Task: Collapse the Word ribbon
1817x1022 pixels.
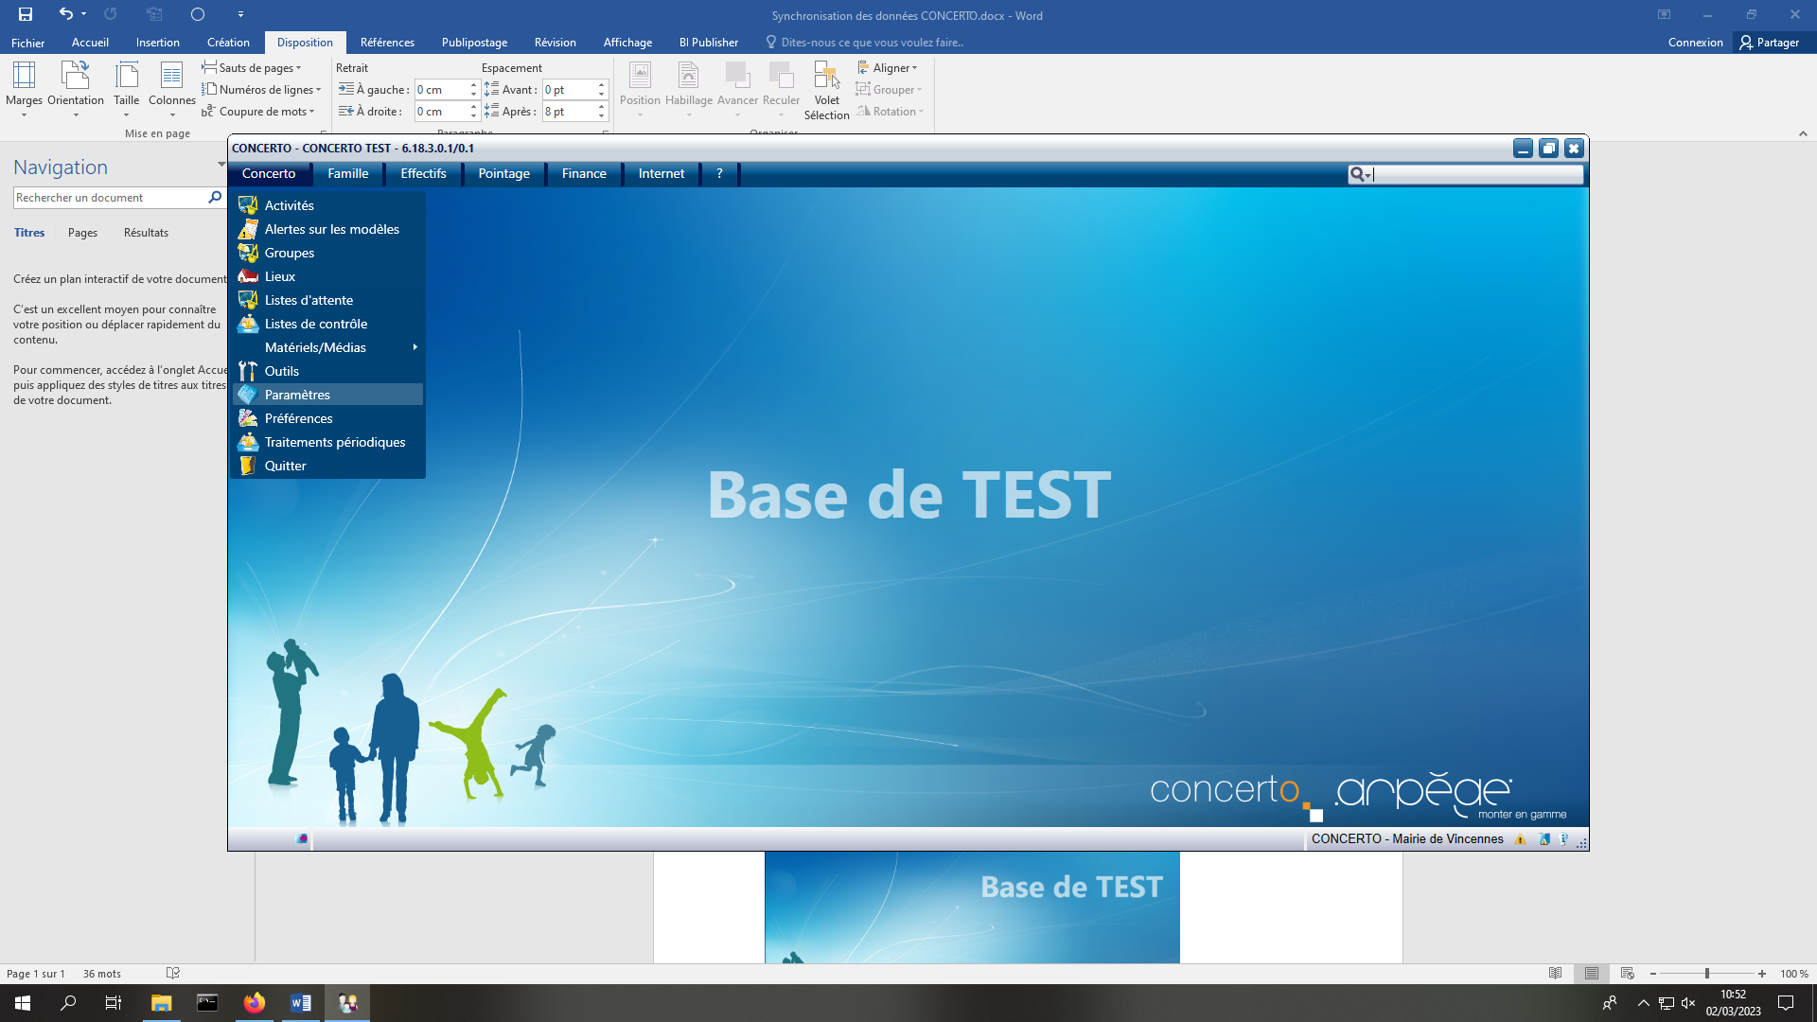Action: click(x=1803, y=134)
